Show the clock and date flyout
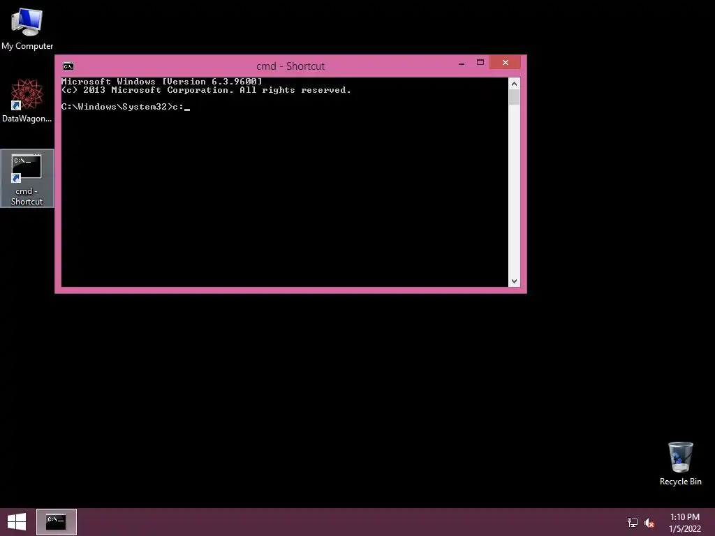 [684, 522]
